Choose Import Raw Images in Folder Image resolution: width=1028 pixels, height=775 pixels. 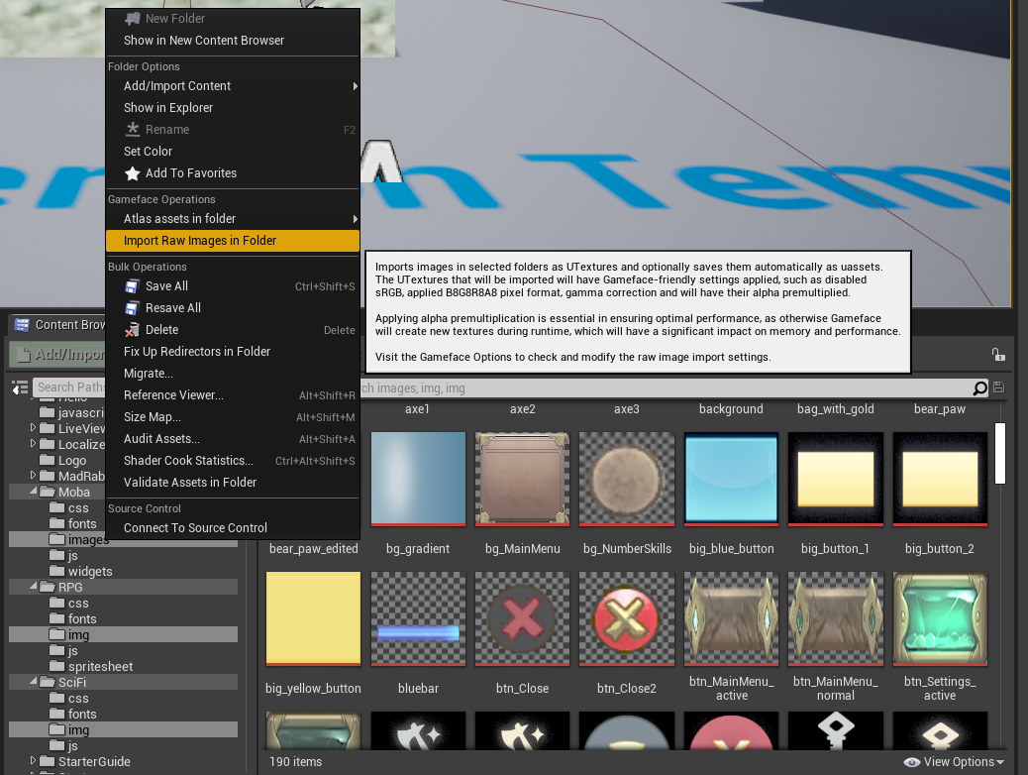pos(232,241)
